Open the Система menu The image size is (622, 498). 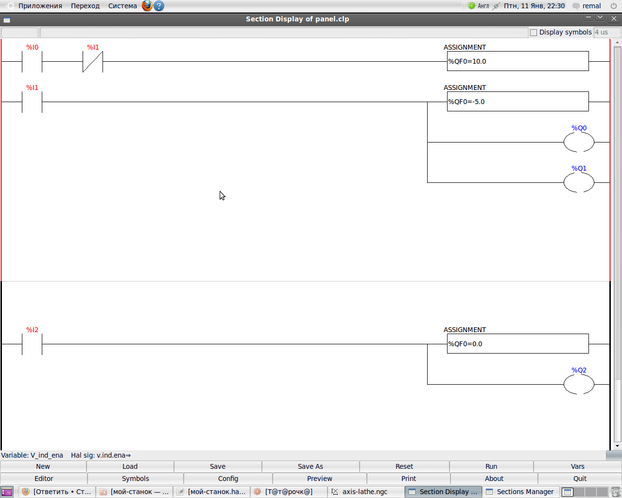coord(122,6)
